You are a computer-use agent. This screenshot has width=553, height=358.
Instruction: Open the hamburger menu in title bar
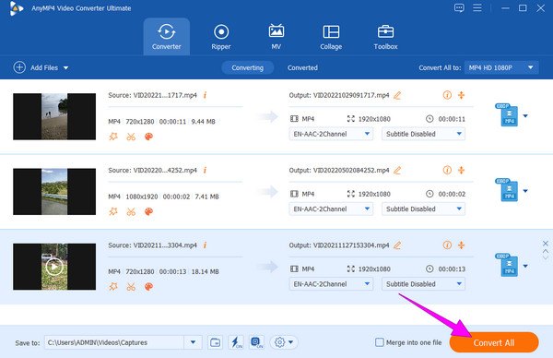coord(477,7)
